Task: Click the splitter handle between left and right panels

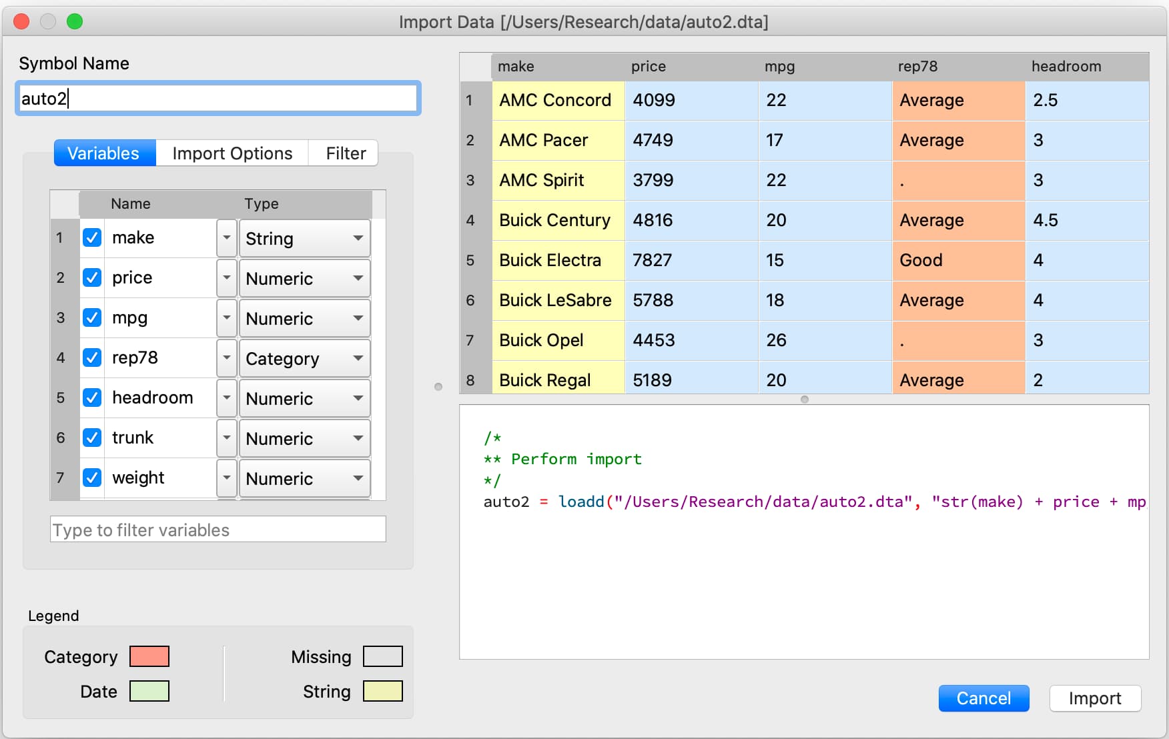Action: 438,387
